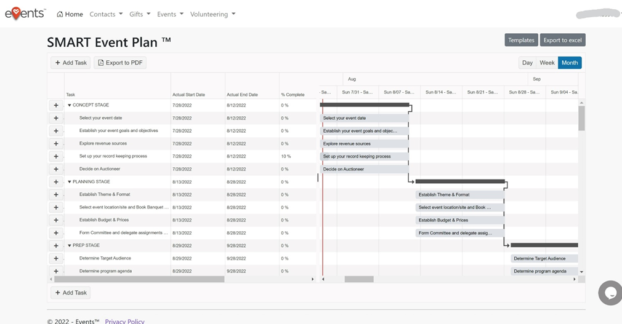Click the plus icon beside CONCEPT STAGE
Viewport: 622px width, 324px height.
[56, 105]
